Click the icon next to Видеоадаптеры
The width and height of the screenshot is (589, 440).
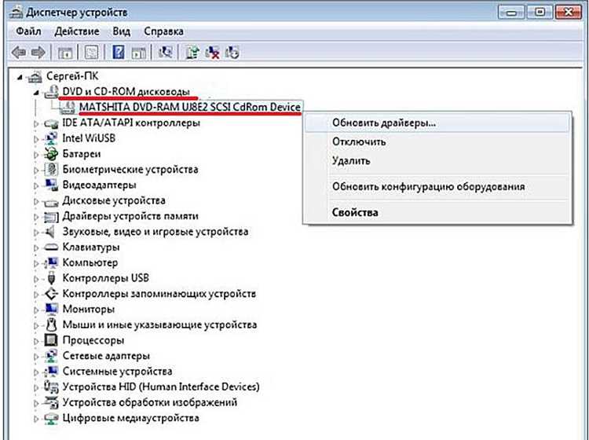point(51,185)
